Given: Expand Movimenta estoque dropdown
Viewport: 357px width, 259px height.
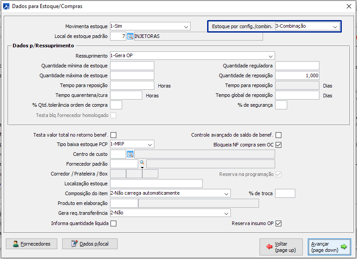Looking at the screenshot, I should [186, 26].
